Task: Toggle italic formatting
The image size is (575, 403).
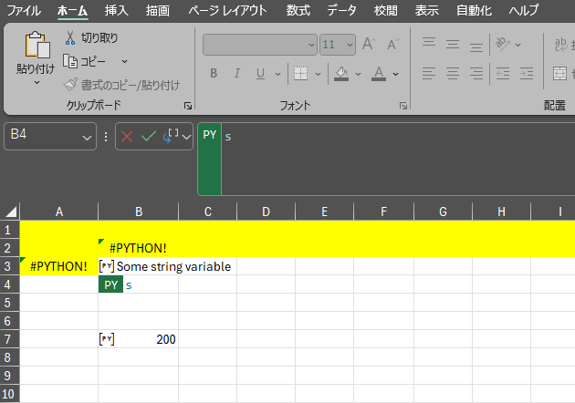Action: 237,73
